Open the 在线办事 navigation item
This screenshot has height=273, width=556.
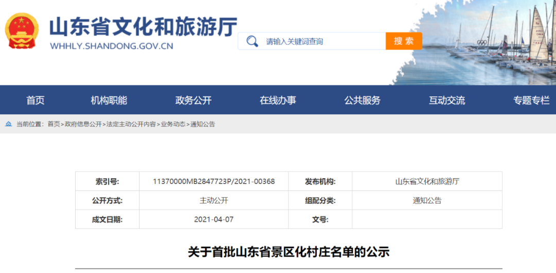point(277,100)
